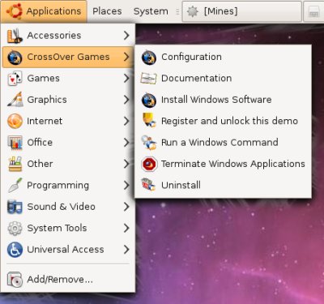
Task: Click the Office menu entry label
Action: [40, 143]
